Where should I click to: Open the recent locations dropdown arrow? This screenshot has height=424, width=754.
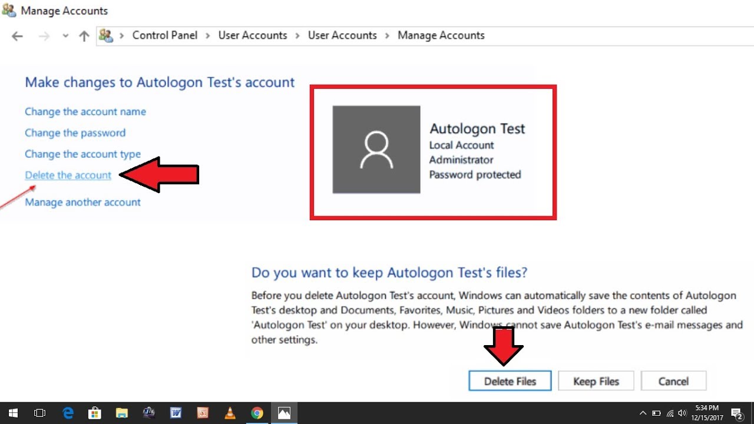click(65, 36)
